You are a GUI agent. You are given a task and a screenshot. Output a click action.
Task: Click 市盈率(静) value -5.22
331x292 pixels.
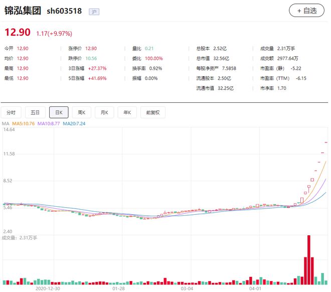pyautogui.click(x=296, y=68)
